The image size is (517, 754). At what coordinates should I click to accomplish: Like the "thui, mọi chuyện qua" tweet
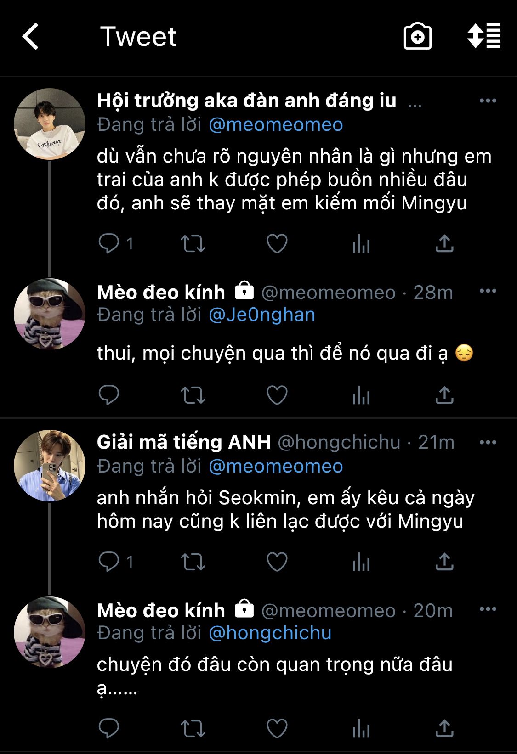(277, 395)
